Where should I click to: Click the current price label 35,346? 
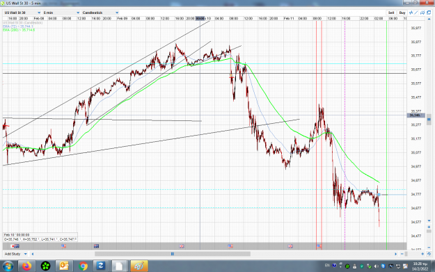click(415, 115)
